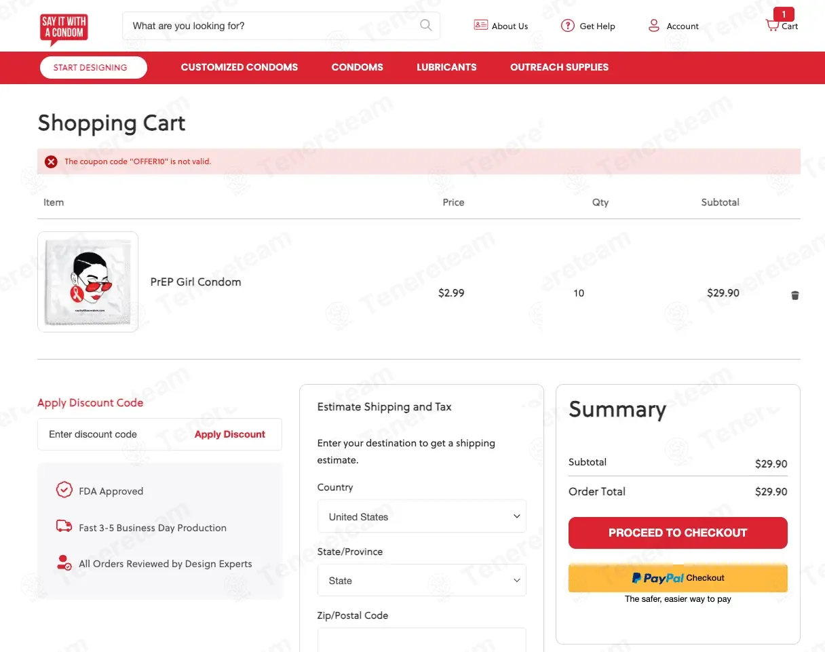Click the Get Help question mark icon
This screenshot has height=652, width=825.
567,26
